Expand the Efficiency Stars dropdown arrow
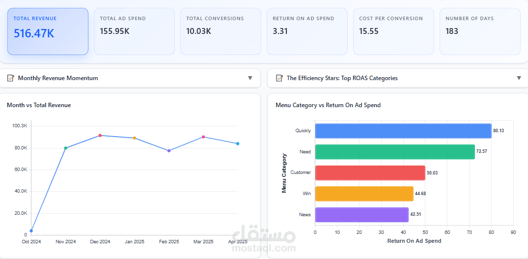Screen dimensions: 528x259 pyautogui.click(x=519, y=78)
